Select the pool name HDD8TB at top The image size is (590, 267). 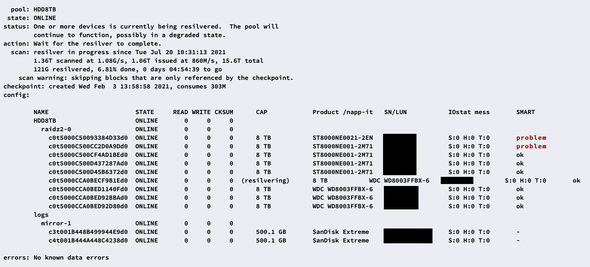[45, 9]
